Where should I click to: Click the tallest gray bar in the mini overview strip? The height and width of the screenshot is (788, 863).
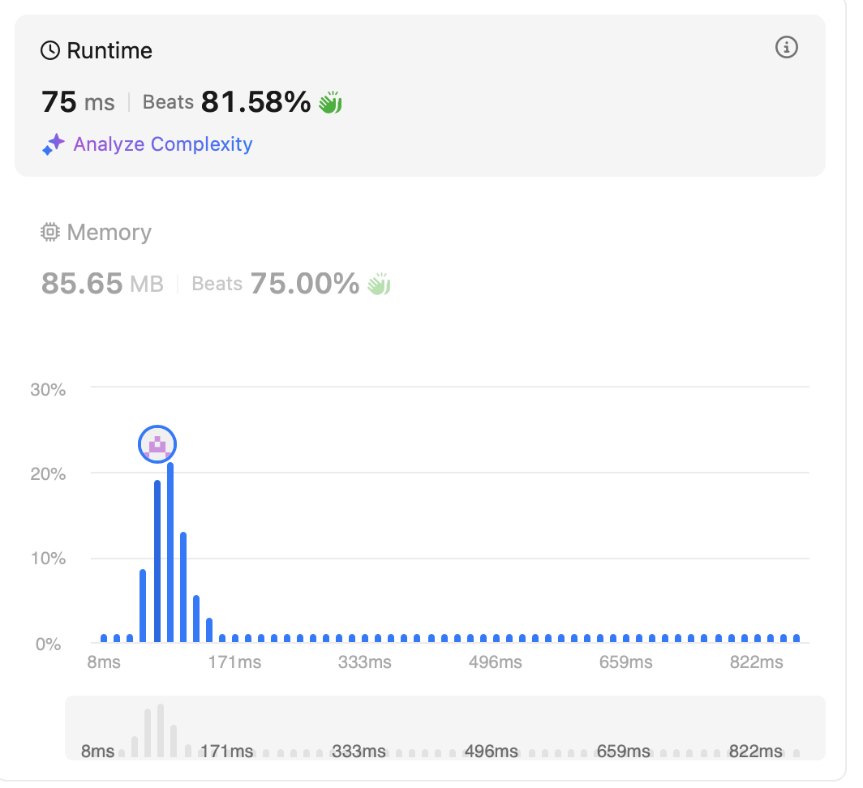click(161, 730)
